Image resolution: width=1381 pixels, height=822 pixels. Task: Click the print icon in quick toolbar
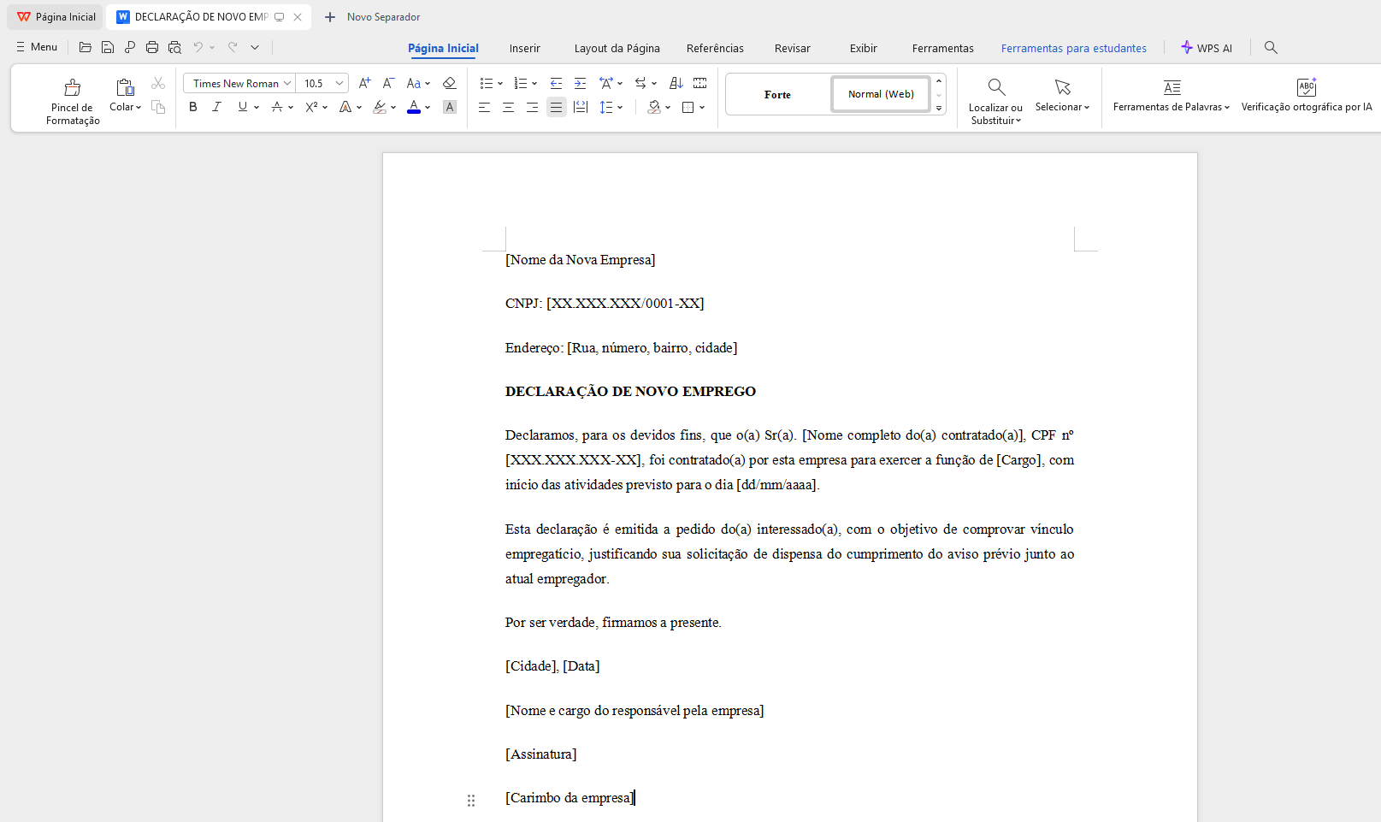pos(152,48)
